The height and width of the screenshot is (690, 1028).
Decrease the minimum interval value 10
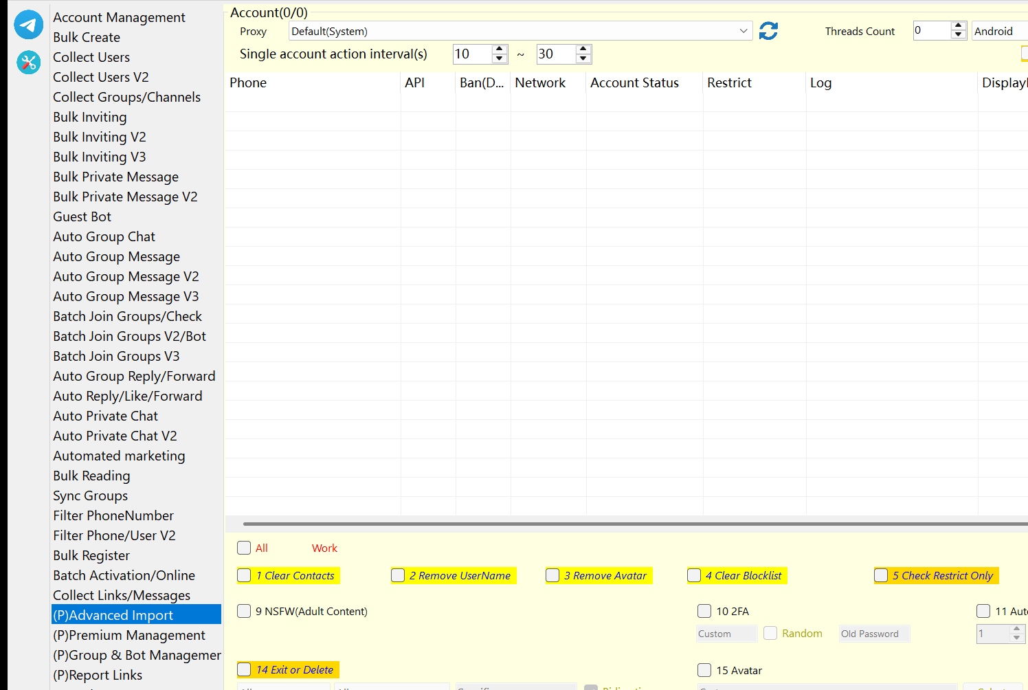click(x=500, y=59)
